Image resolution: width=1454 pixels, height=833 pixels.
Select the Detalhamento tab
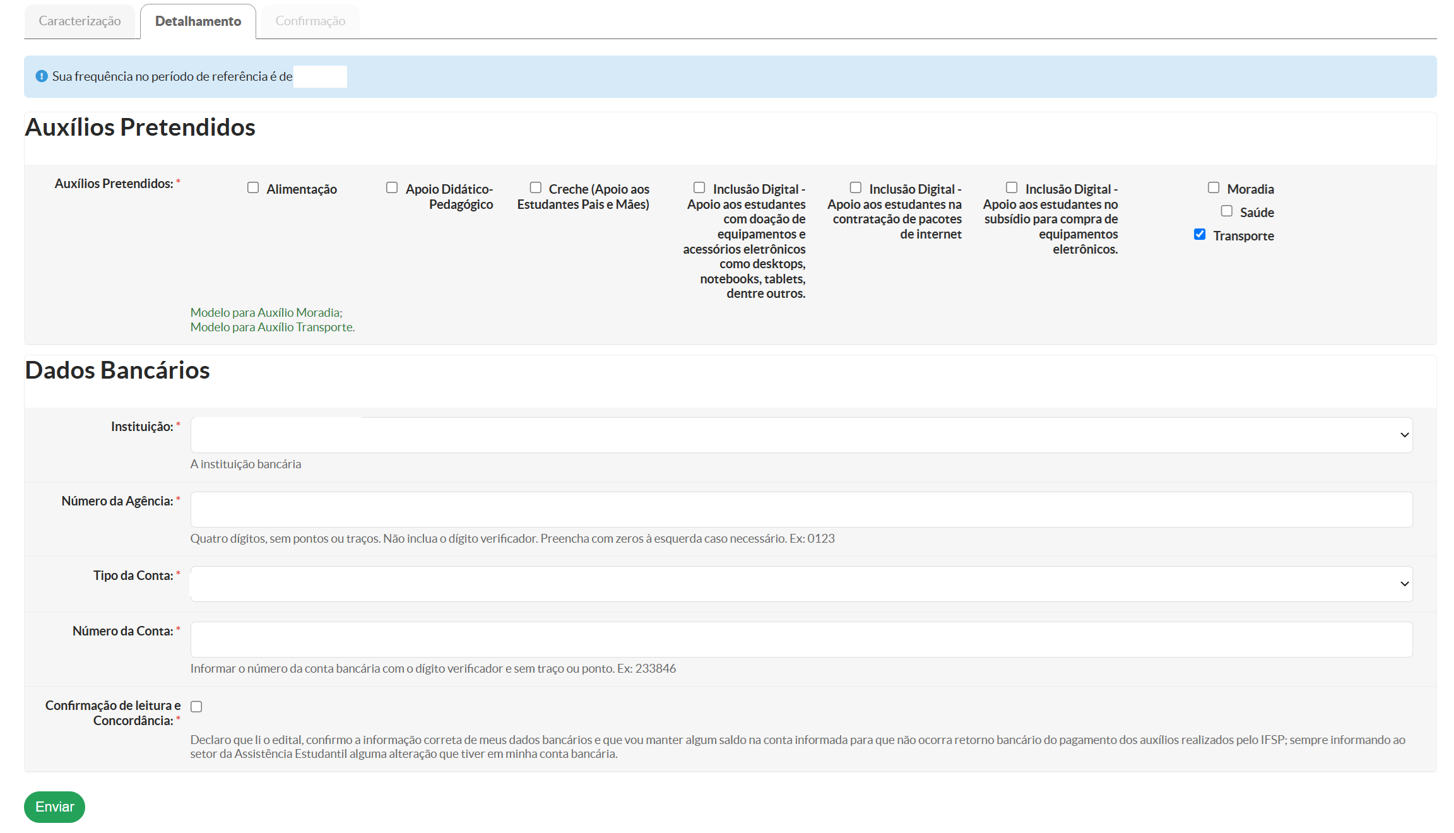(198, 21)
